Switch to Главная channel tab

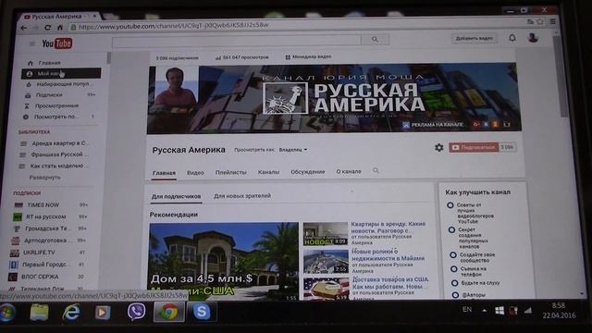(164, 173)
